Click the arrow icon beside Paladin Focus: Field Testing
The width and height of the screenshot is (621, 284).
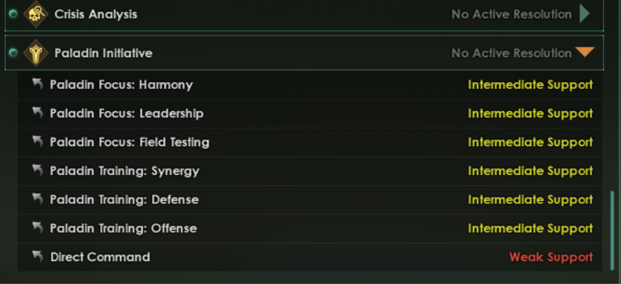pos(38,142)
